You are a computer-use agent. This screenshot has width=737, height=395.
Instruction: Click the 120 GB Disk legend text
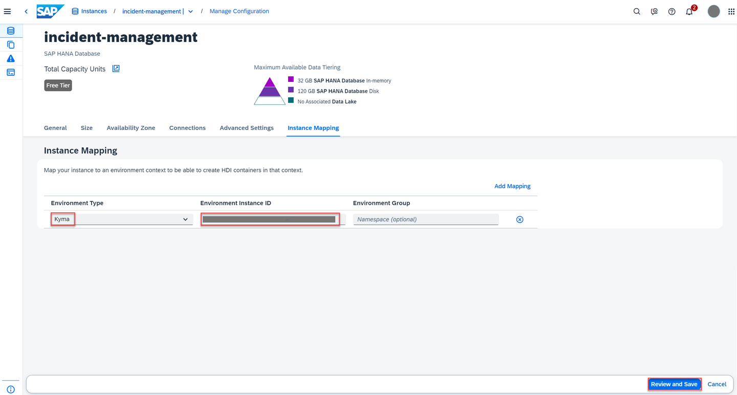tap(338, 91)
